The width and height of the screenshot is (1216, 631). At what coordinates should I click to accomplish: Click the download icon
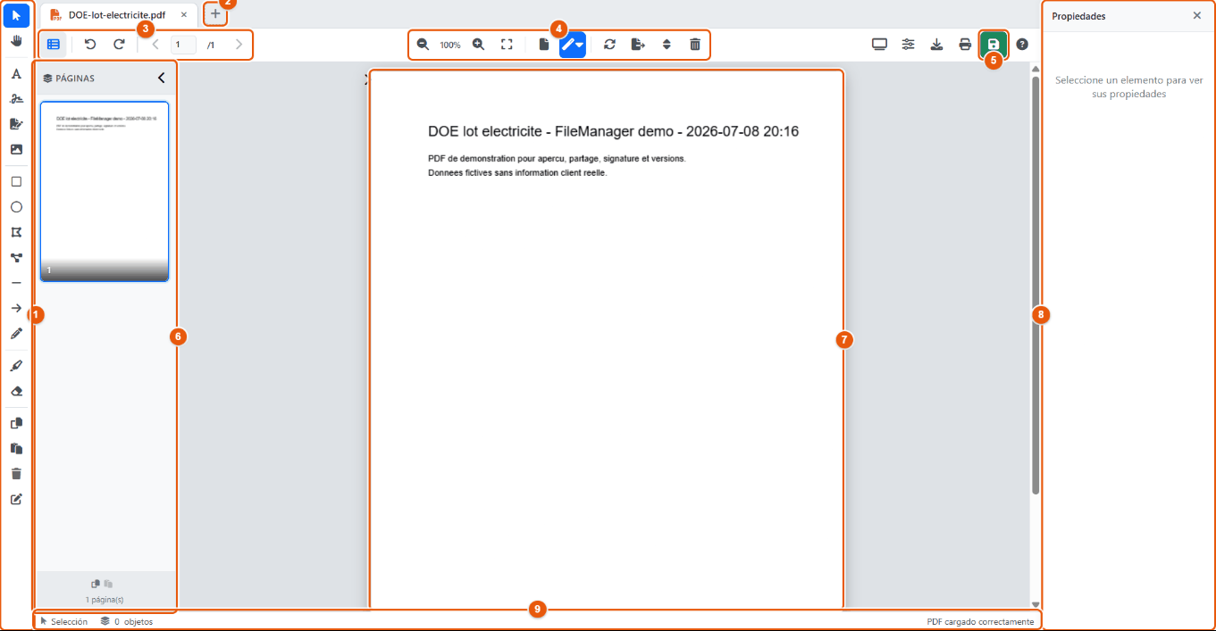937,44
